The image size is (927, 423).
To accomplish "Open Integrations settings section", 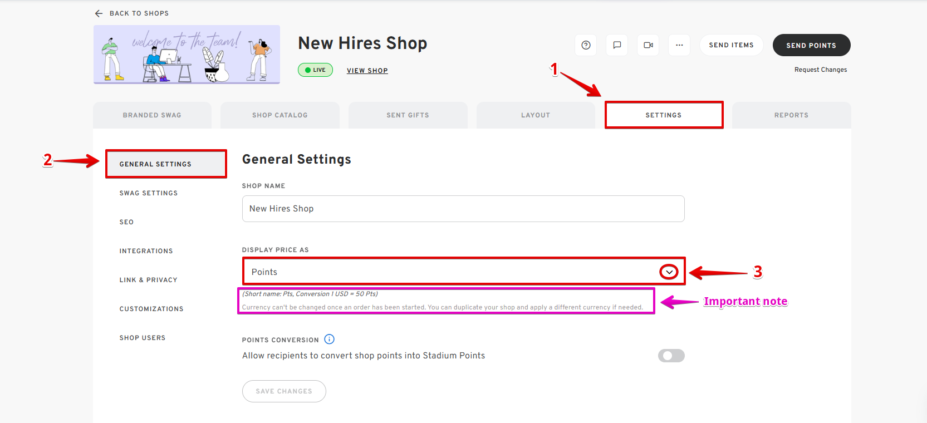I will click(x=146, y=251).
